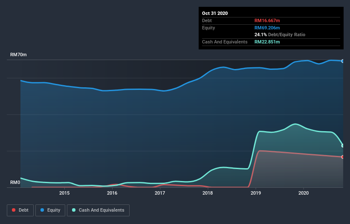350x224 pixels.
Task: Click the RM22.851m cash value
Action: point(267,42)
